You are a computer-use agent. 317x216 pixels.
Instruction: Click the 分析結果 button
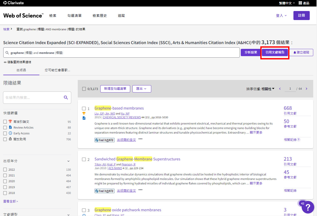(251, 52)
